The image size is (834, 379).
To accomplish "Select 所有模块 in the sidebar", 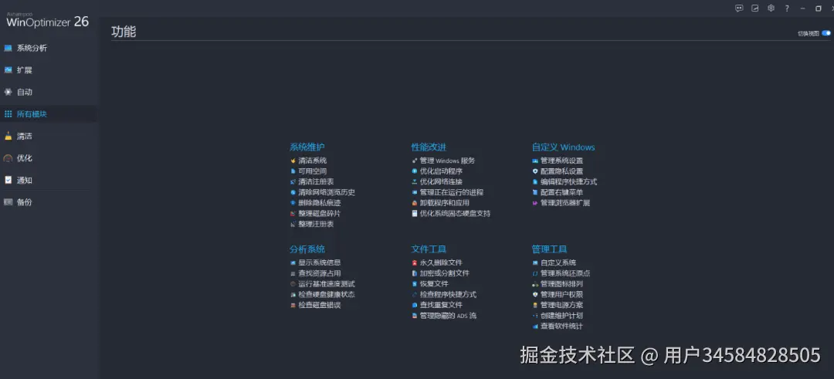I will pos(32,114).
